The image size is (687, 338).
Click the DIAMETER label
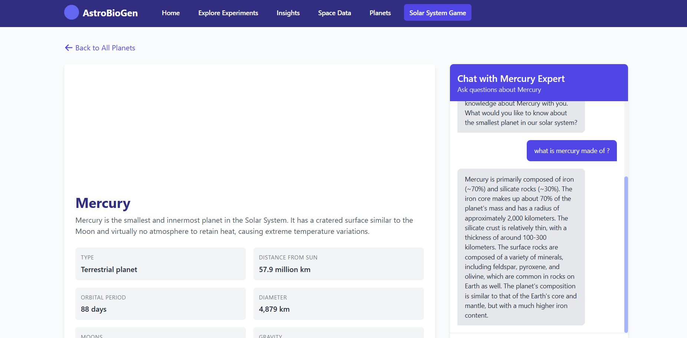coord(273,298)
